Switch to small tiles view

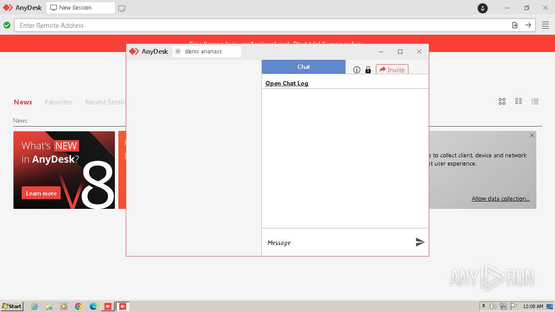click(519, 101)
